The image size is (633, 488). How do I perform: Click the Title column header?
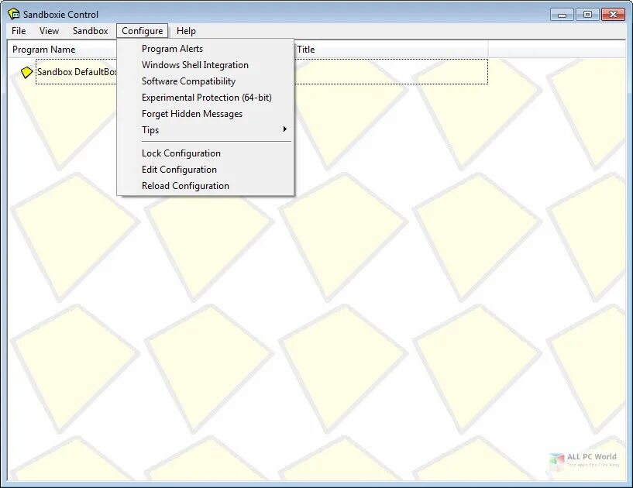(390, 50)
